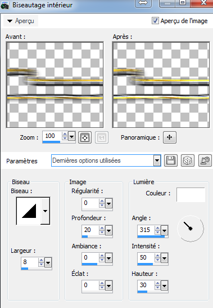Click the 1:1 actual size zoom icon
Viewport: 213px width, 308px height.
[101, 137]
